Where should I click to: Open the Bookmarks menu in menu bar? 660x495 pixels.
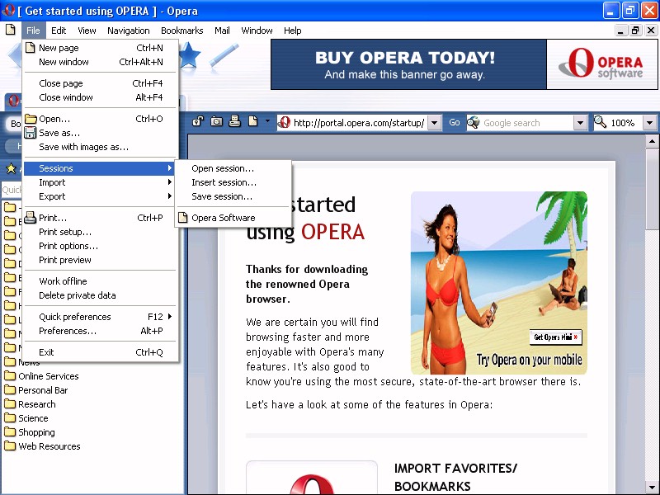181,31
